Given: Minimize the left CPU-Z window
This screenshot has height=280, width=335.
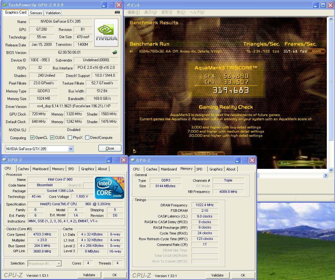Looking at the screenshot, I should pos(109,160).
